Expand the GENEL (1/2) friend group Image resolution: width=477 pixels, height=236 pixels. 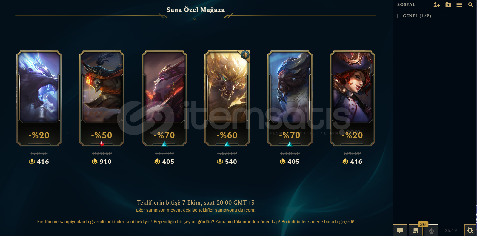point(414,16)
